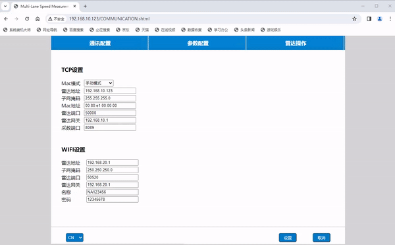Focus the WIFI 名称 field NA123456

(x=113, y=192)
